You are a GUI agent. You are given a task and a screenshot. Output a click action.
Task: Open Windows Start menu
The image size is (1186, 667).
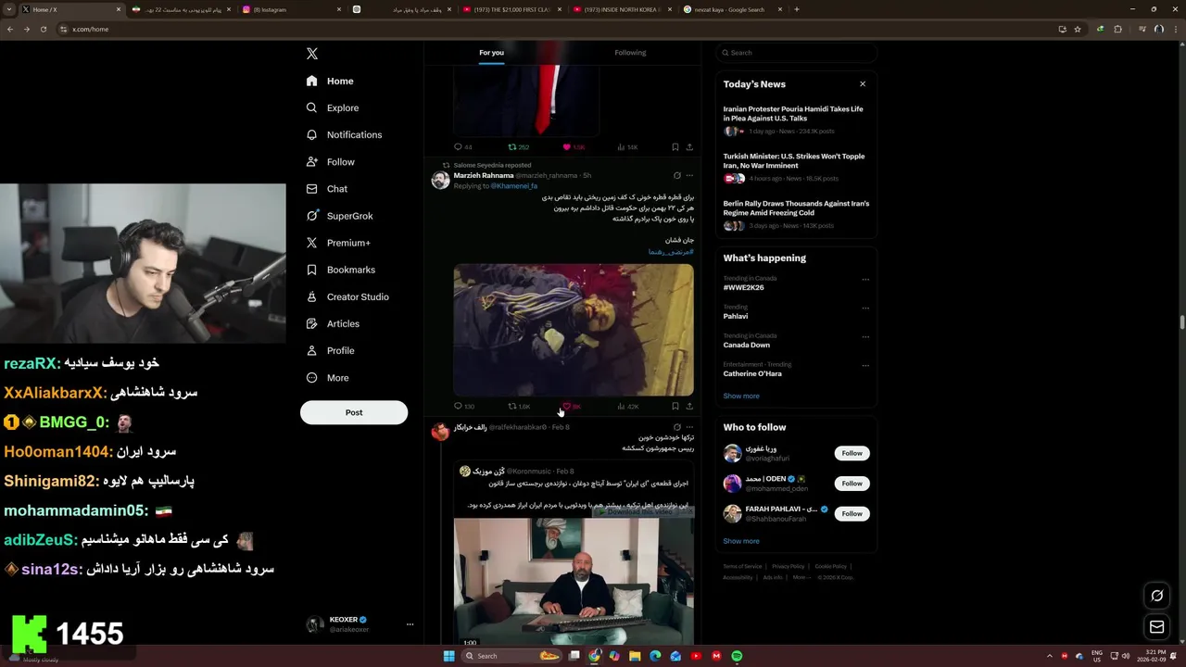[448, 656]
